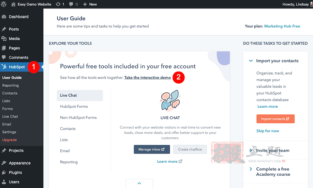This screenshot has height=188, width=313.
Task: Click the Manage inbox button
Action: click(x=152, y=149)
